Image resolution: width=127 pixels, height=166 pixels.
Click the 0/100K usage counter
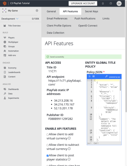click(35, 19)
